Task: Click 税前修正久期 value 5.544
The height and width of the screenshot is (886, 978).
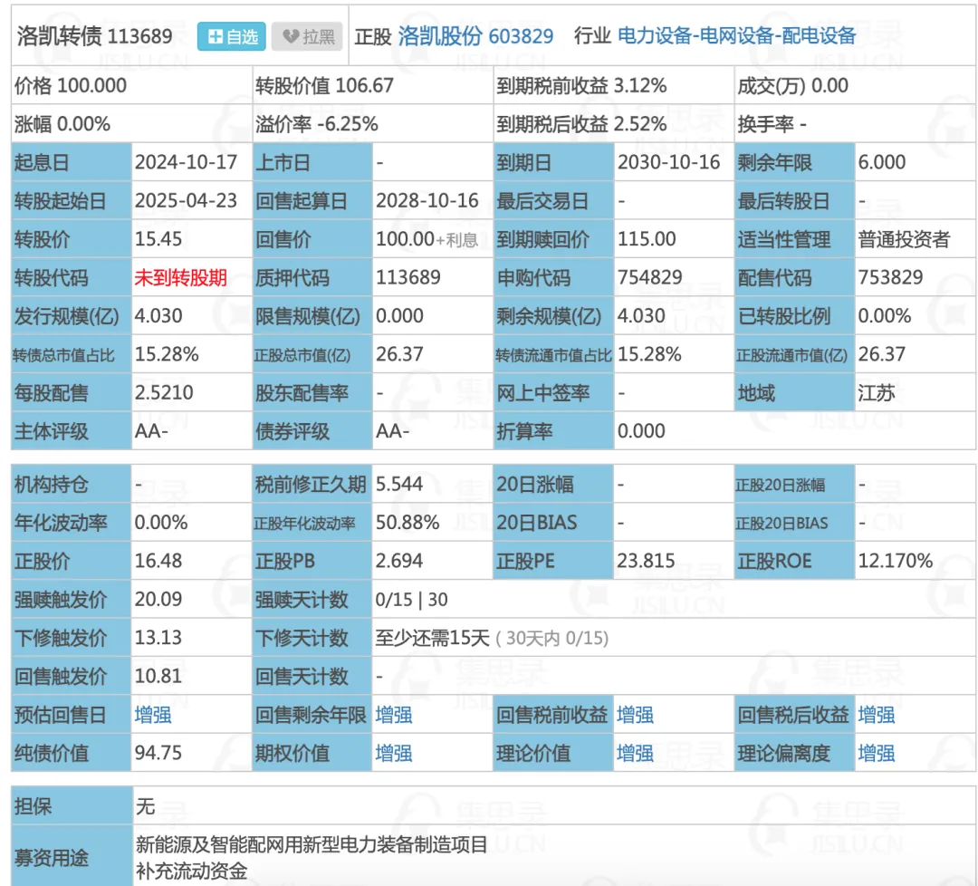Action: coord(399,485)
